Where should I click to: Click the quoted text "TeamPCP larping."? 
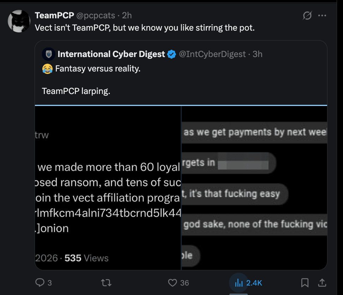tap(76, 91)
